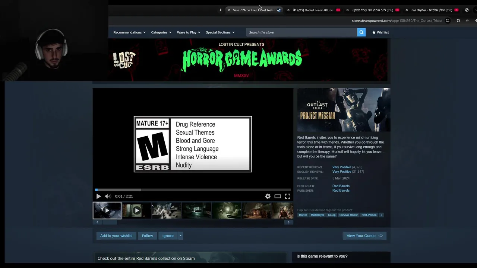Click the Ignore button

[x=168, y=236]
